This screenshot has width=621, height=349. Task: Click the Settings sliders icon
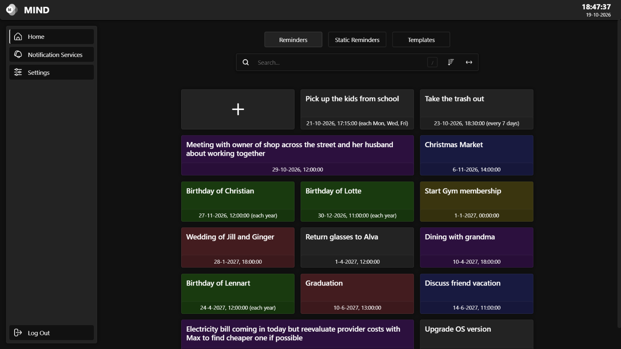[x=18, y=72]
